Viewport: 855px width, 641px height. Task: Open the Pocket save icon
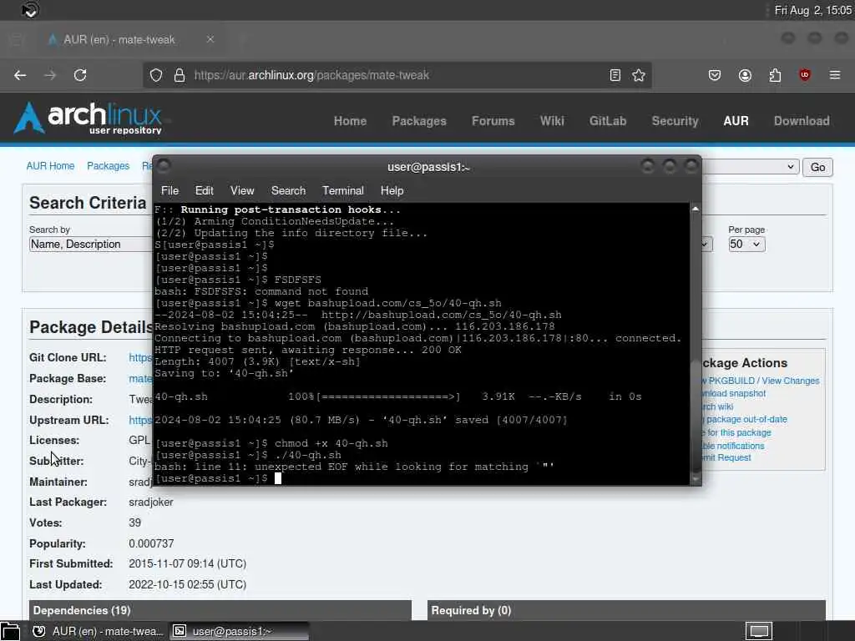point(715,75)
